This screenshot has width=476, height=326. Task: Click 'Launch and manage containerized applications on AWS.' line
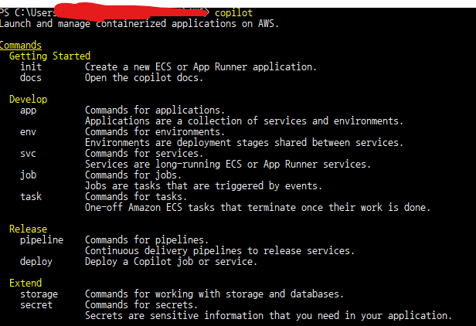pyautogui.click(x=139, y=24)
